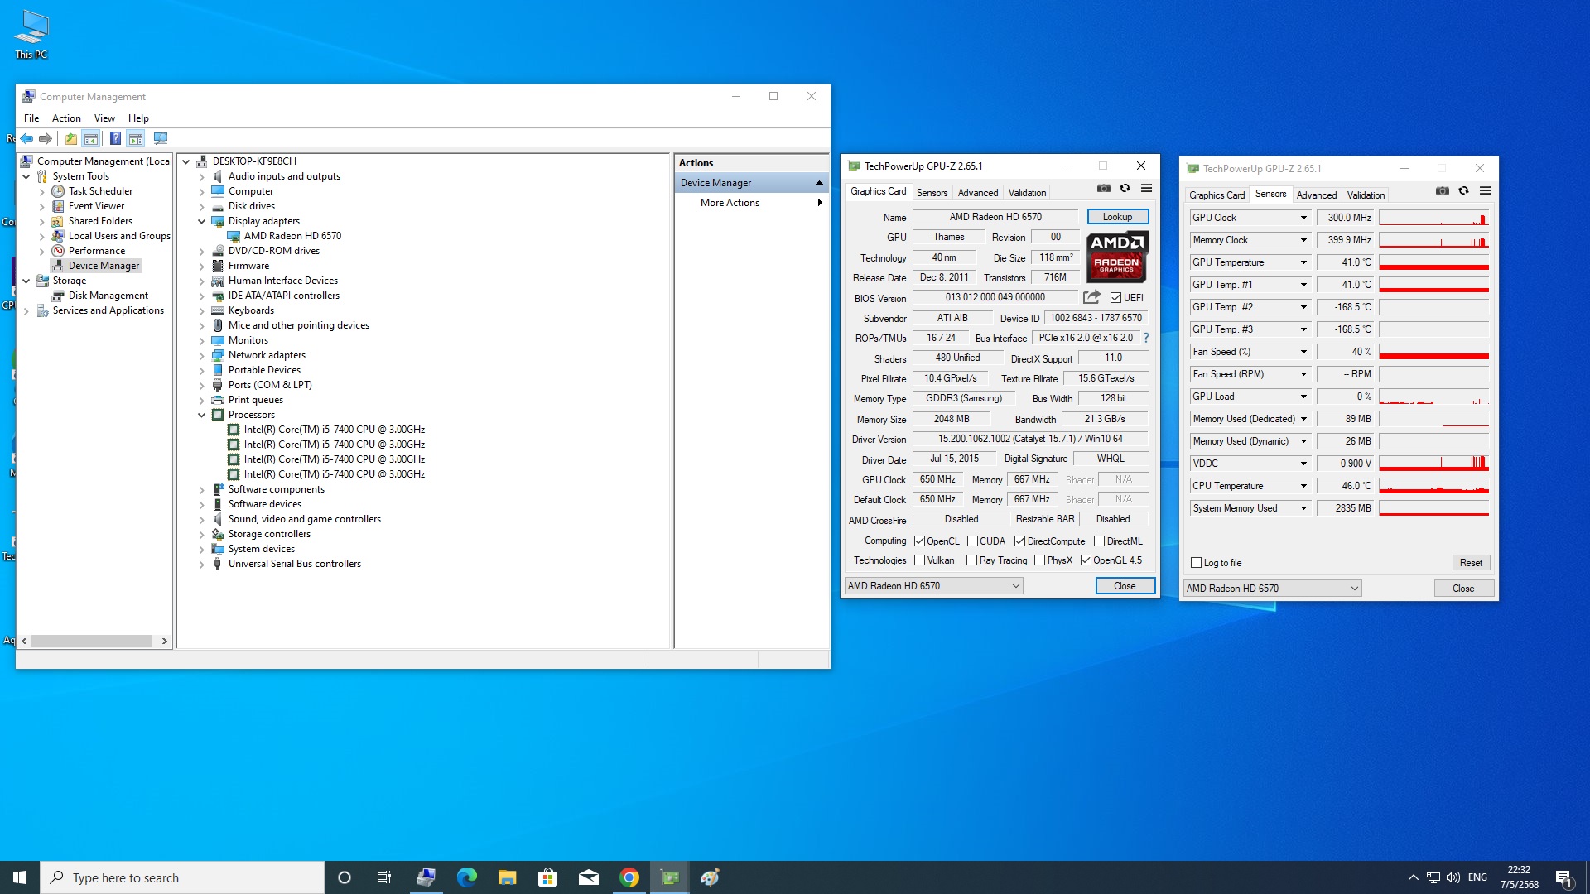The width and height of the screenshot is (1590, 894).
Task: Click the Up one level folder toolbar icon
Action: click(71, 138)
